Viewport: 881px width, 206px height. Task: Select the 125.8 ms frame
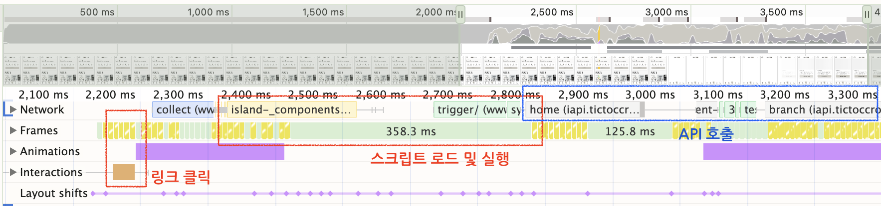[x=630, y=131]
